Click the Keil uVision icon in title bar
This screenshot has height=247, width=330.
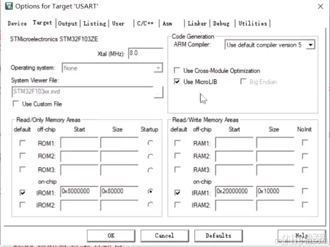click(9, 6)
